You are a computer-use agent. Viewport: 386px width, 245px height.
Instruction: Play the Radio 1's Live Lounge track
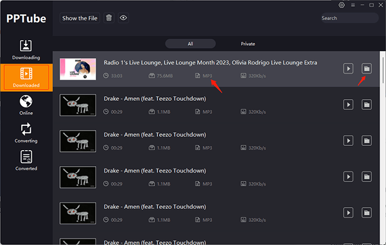point(348,68)
